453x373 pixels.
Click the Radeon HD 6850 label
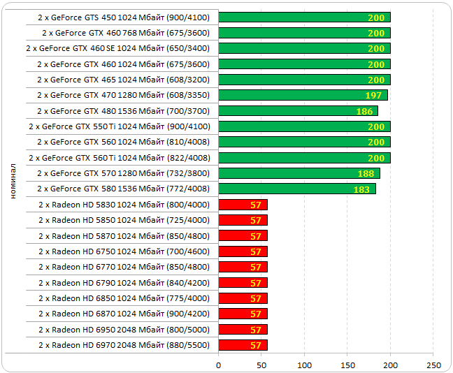[124, 298]
